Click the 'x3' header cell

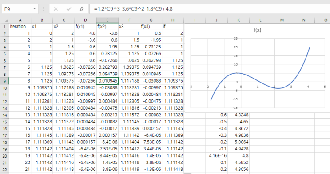tap(129, 26)
